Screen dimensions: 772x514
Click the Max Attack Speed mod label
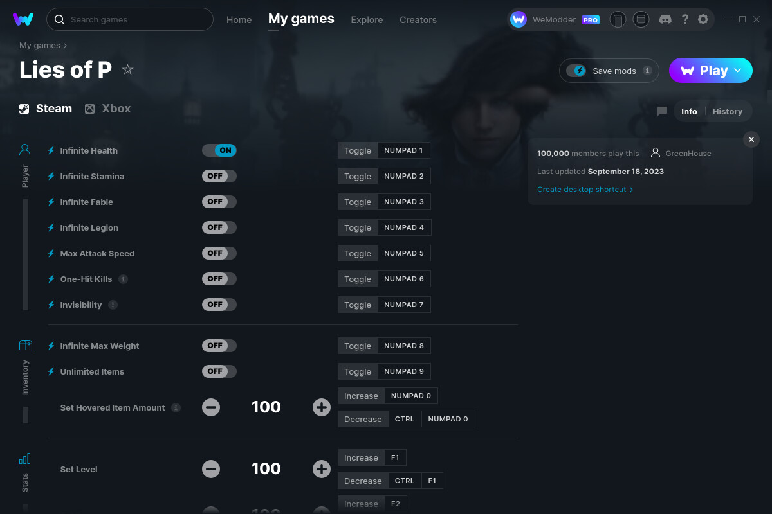(97, 253)
